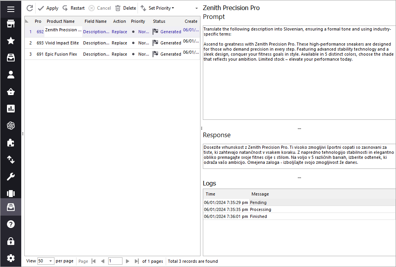The image size is (396, 267).
Task: Select the Epic Fusion Flex row
Action: (112, 54)
